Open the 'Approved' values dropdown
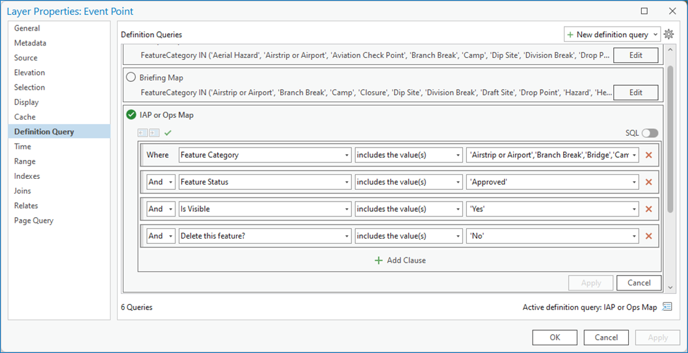Image resolution: width=688 pixels, height=353 pixels. (633, 183)
